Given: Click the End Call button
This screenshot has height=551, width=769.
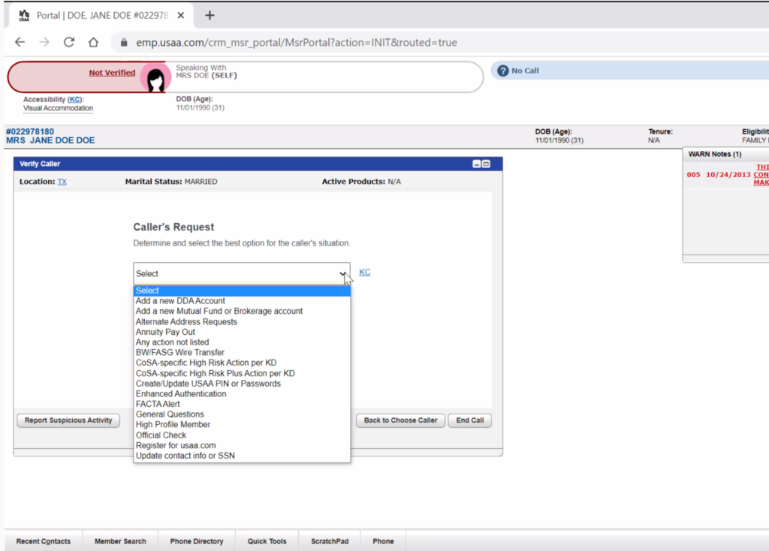Looking at the screenshot, I should (470, 420).
